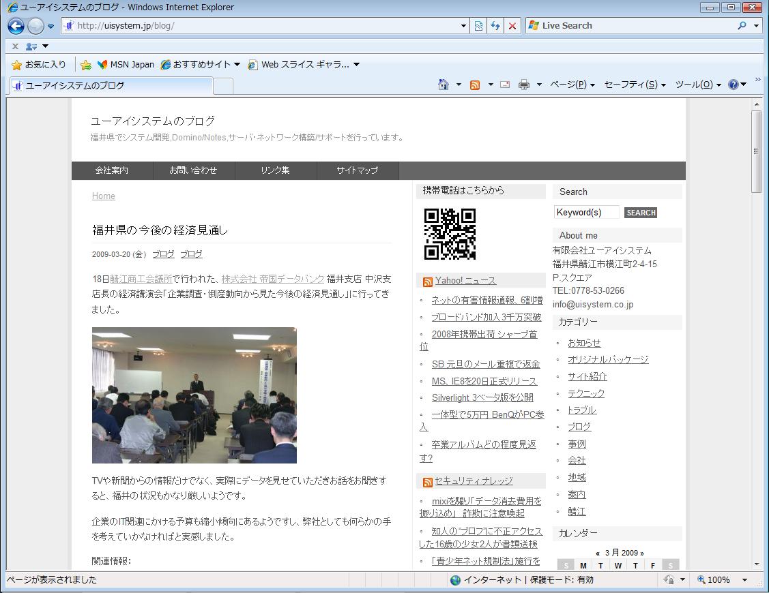This screenshot has width=769, height=593.
Task: Click the mobile QR code image
Action: 450,234
